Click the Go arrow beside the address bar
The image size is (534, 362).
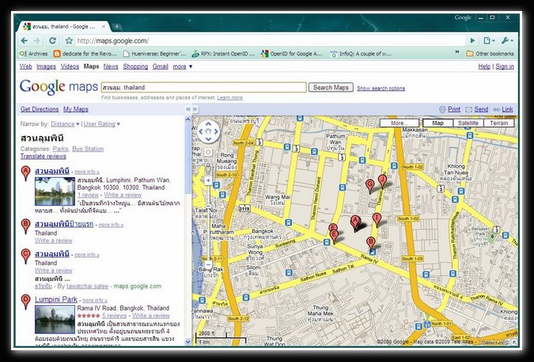(472, 40)
